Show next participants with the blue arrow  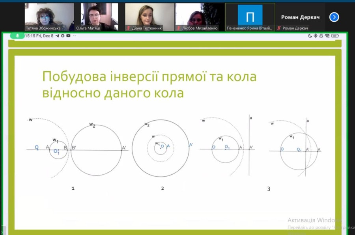(x=334, y=17)
